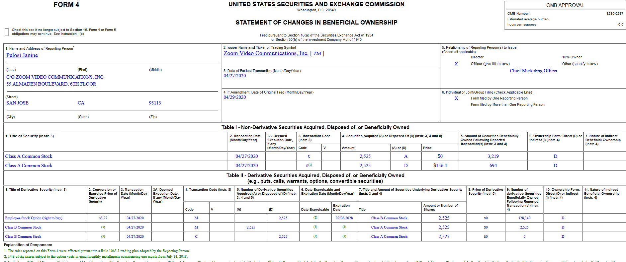Click Class A Common Stock in $156.4 price row
626x262 pixels.
29,165
